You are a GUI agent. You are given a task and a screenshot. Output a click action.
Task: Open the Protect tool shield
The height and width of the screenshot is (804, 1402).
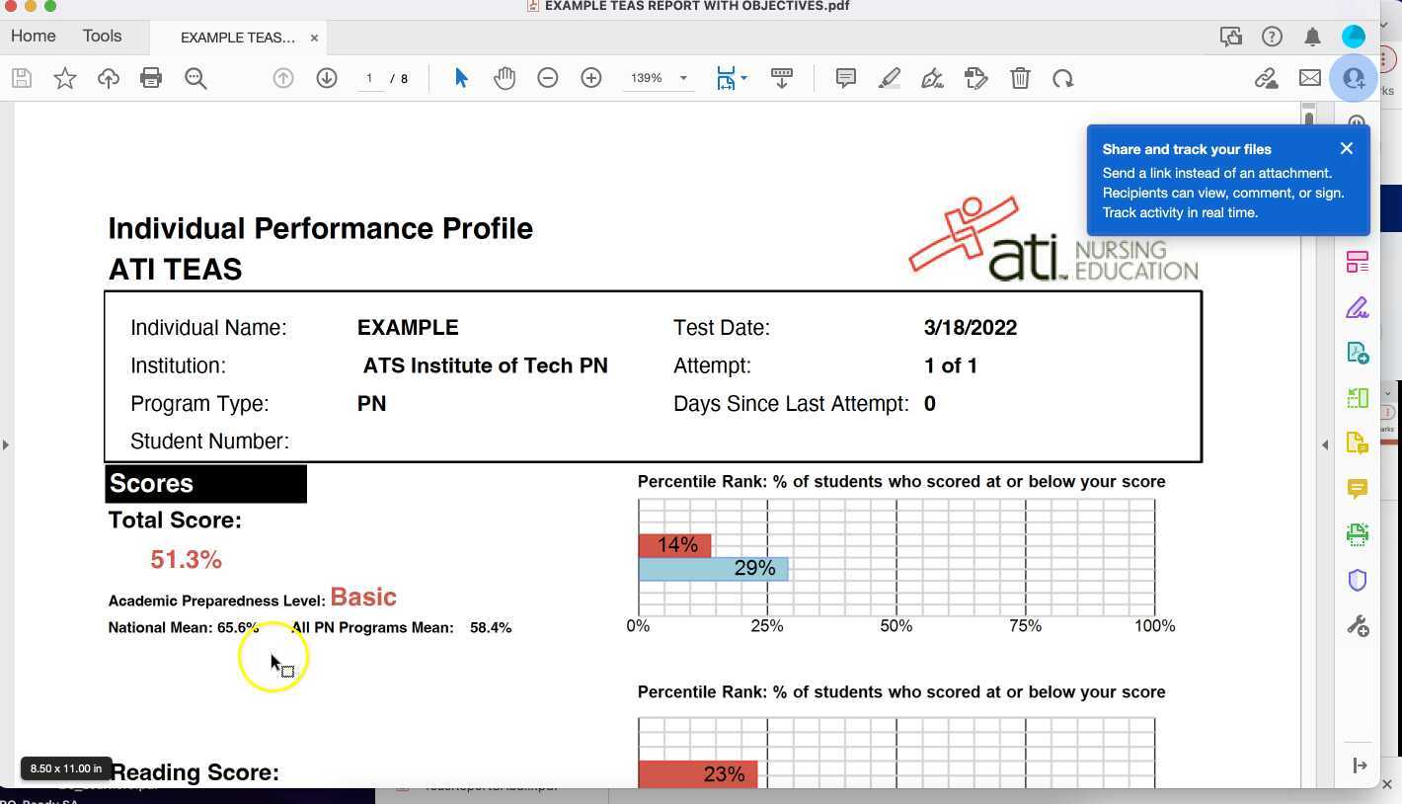(1358, 580)
